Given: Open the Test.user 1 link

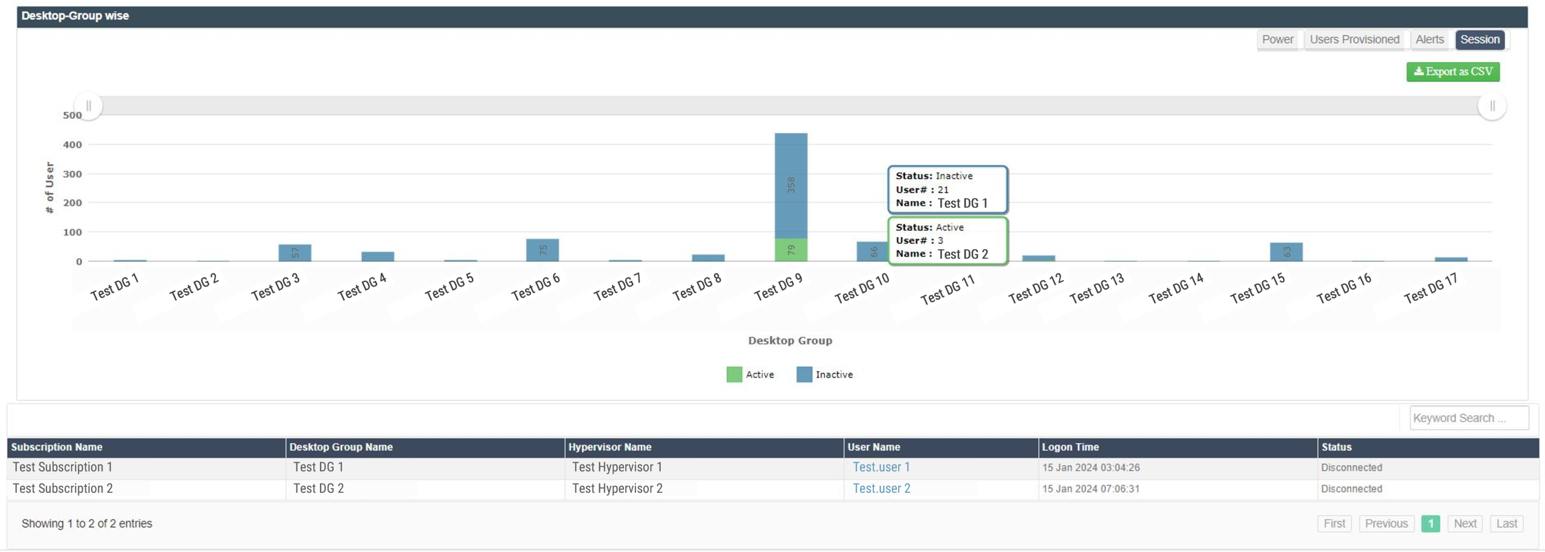Looking at the screenshot, I should 881,468.
